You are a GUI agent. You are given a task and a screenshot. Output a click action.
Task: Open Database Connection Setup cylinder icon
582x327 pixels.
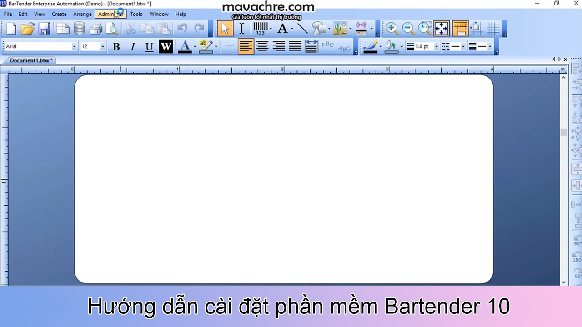click(x=79, y=29)
